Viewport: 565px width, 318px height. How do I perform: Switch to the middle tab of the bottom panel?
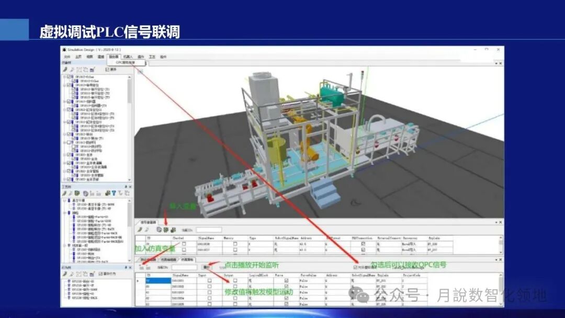(x=168, y=259)
